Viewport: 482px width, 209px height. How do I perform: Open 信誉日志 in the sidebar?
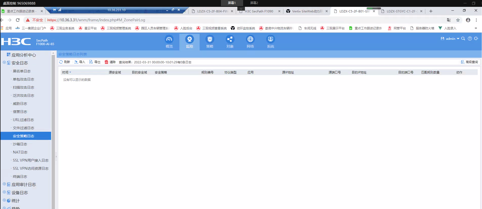tap(20, 112)
